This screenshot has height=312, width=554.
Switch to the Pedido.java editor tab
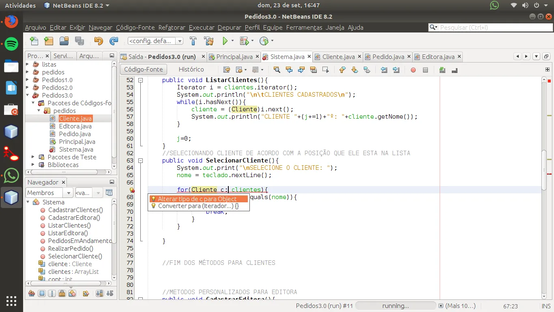coord(388,57)
